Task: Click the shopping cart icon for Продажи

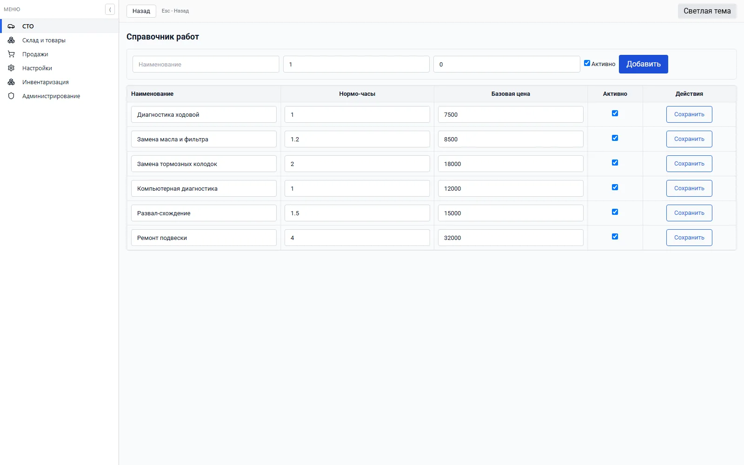Action: pos(11,54)
